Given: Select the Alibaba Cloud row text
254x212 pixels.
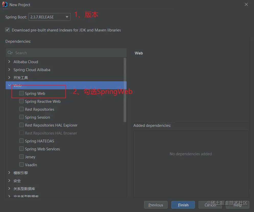Looking at the screenshot, I should pyautogui.click(x=26, y=62).
